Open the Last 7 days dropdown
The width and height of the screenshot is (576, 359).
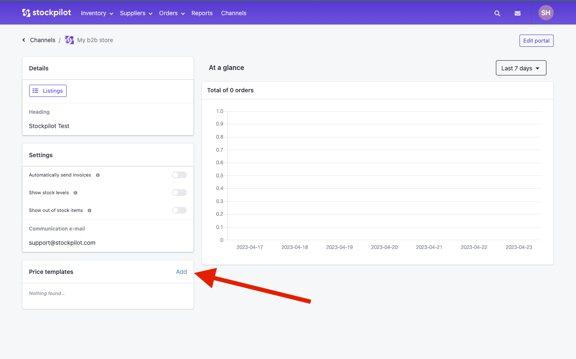pyautogui.click(x=521, y=68)
